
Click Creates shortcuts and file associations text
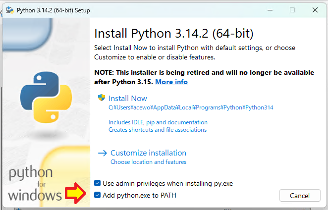158,130
